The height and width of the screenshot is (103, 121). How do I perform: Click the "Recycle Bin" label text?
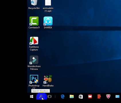pos(34,8)
